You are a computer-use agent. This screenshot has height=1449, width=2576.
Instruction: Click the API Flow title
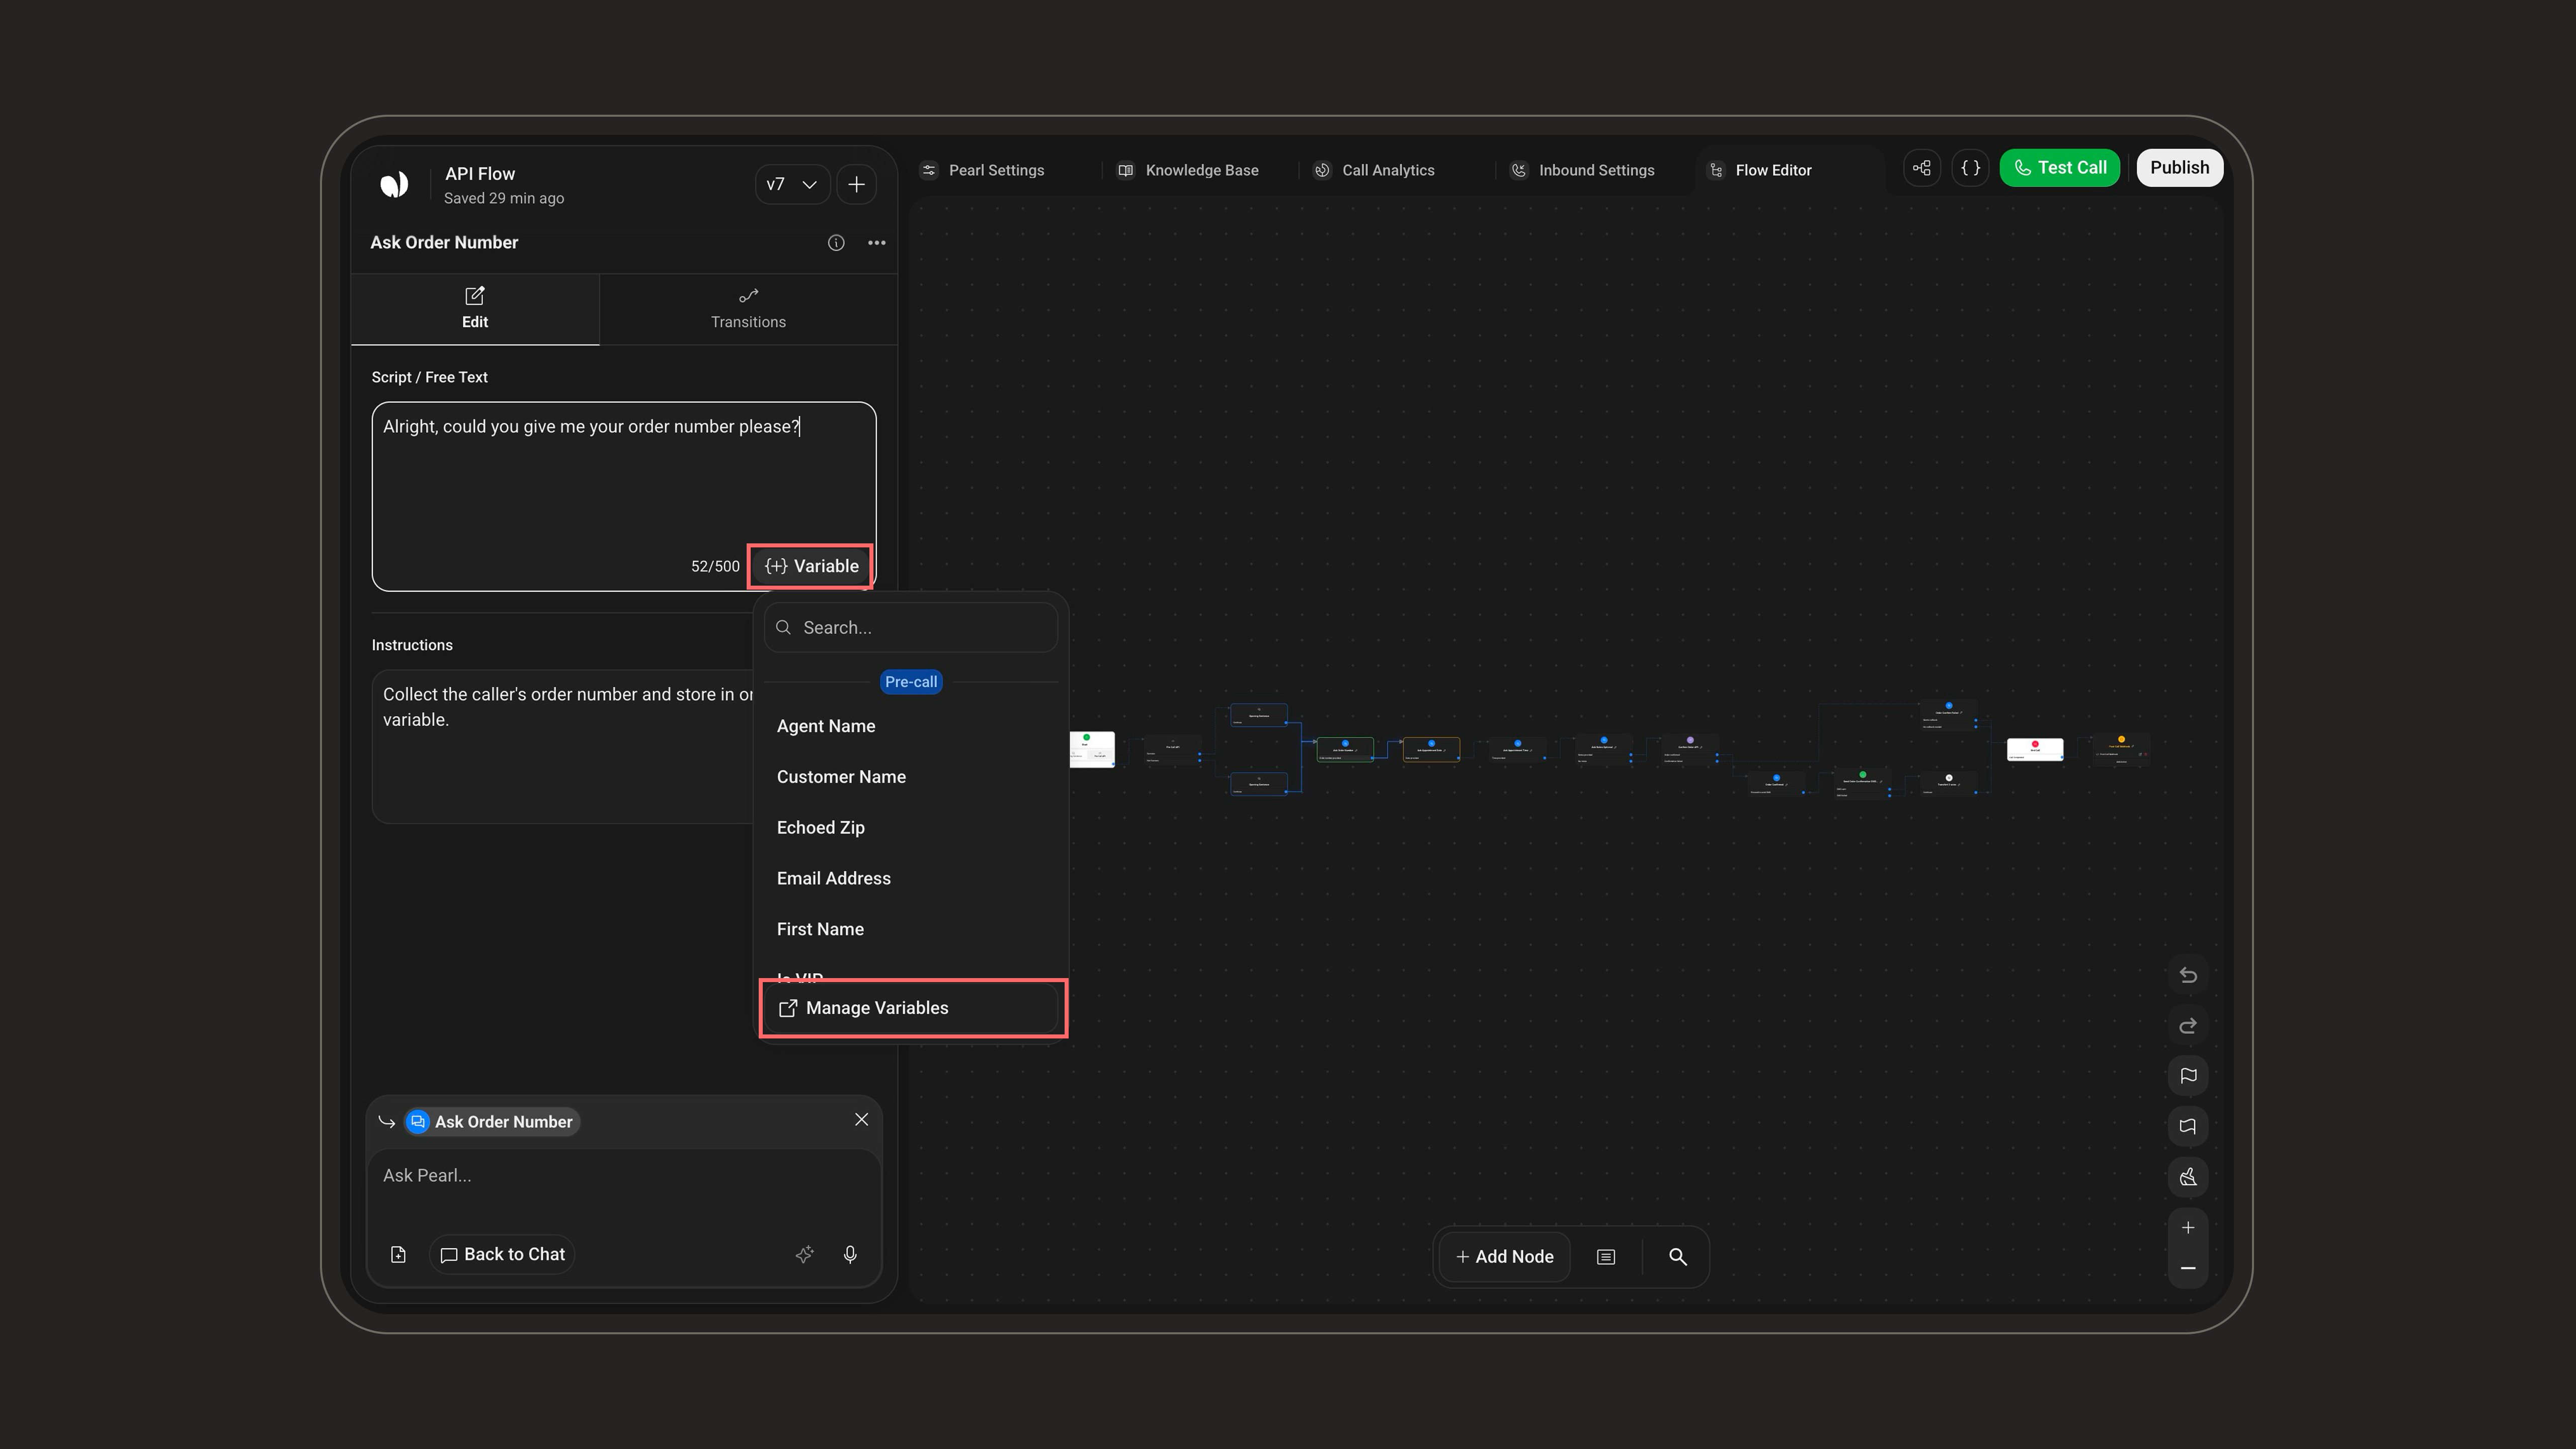[x=480, y=174]
